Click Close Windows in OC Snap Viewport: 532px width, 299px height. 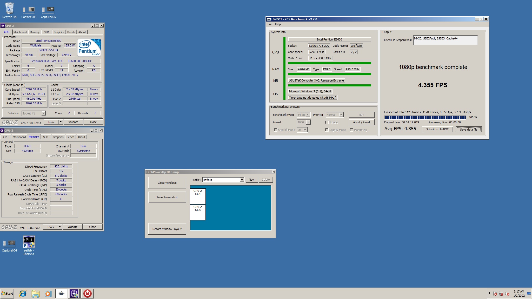pos(167,183)
